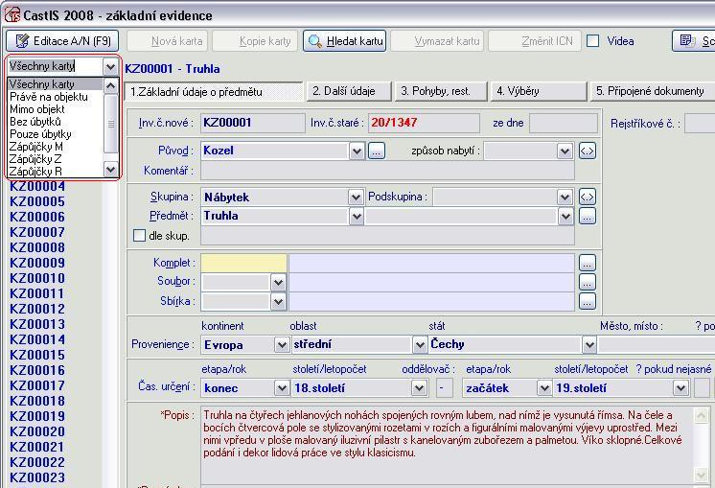Click ellipsis icon on Předmět row
This screenshot has width=715, height=488.
pos(588,216)
